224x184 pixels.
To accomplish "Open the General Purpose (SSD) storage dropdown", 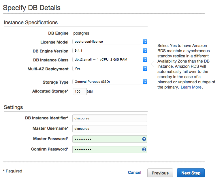I will click(x=110, y=82).
